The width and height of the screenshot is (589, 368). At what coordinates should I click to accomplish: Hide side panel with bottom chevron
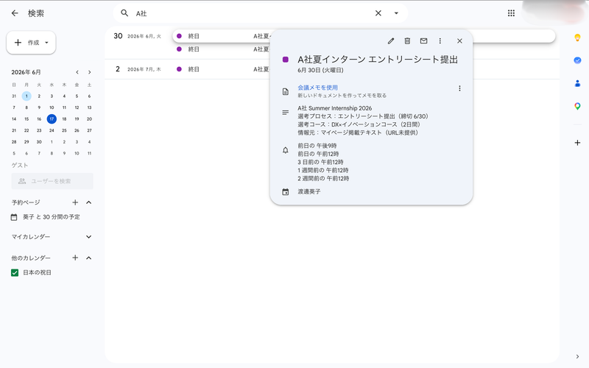point(577,357)
